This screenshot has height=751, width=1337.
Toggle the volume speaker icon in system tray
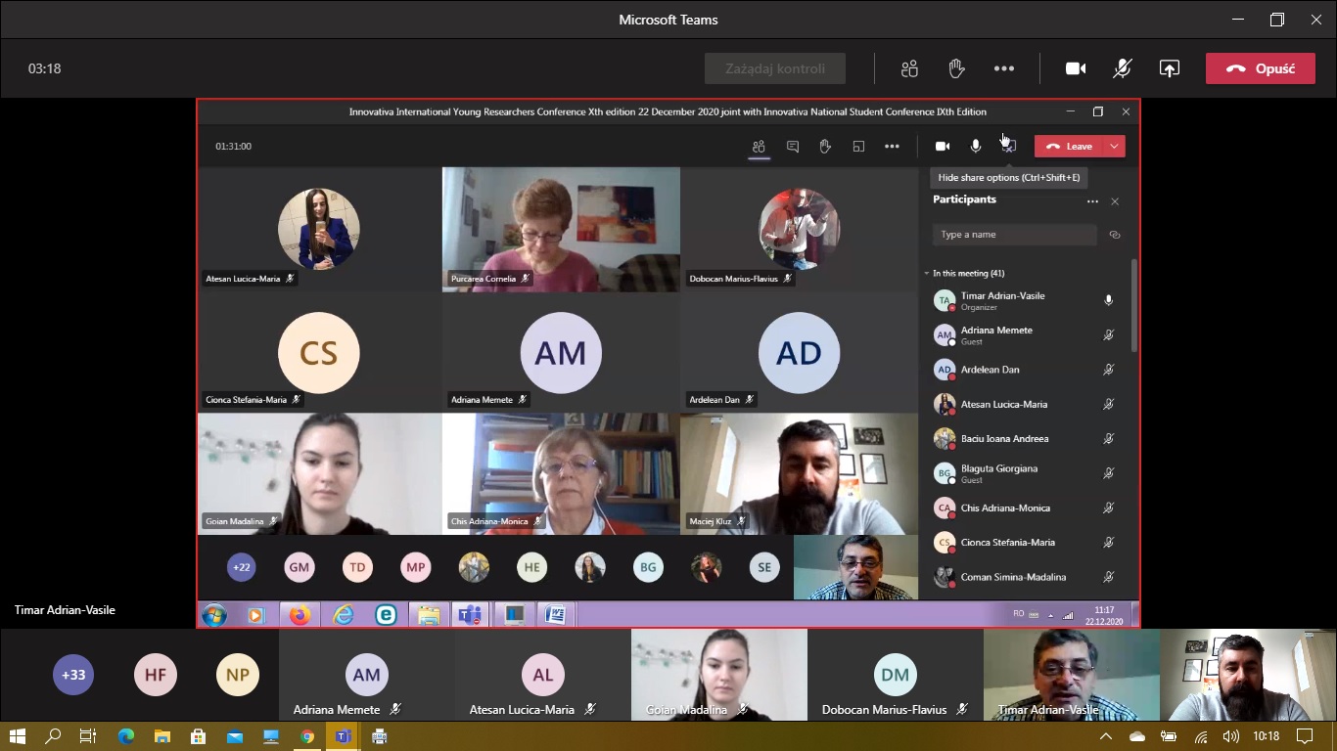[1230, 736]
